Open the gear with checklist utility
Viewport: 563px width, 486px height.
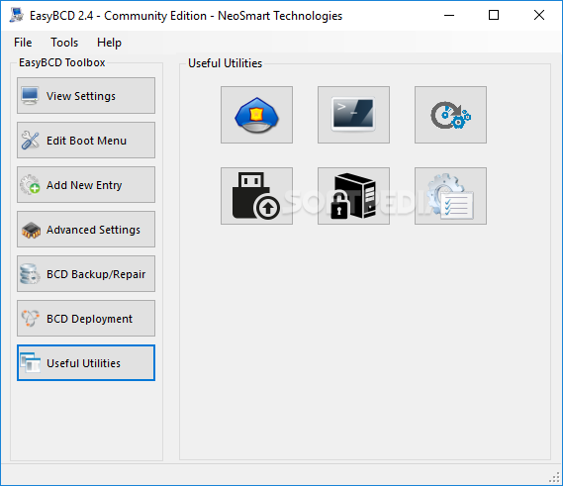click(450, 196)
